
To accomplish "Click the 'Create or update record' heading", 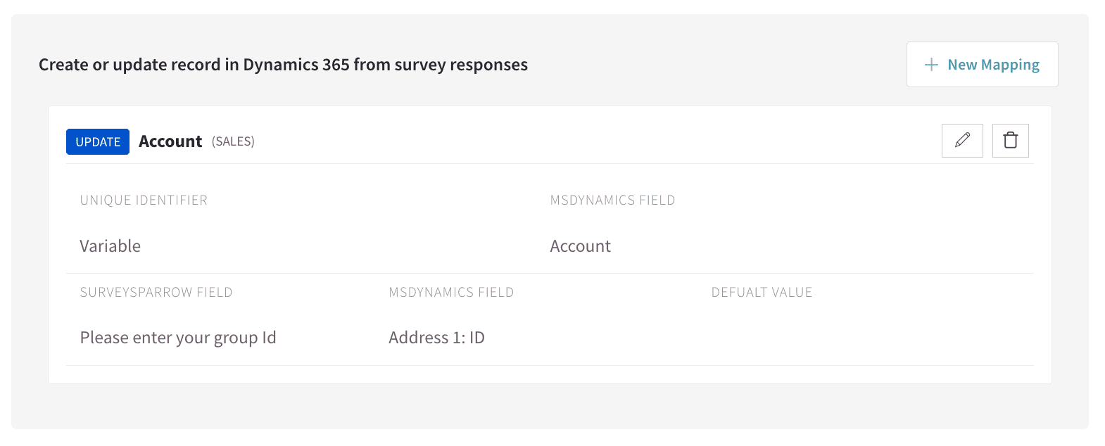I will point(283,65).
